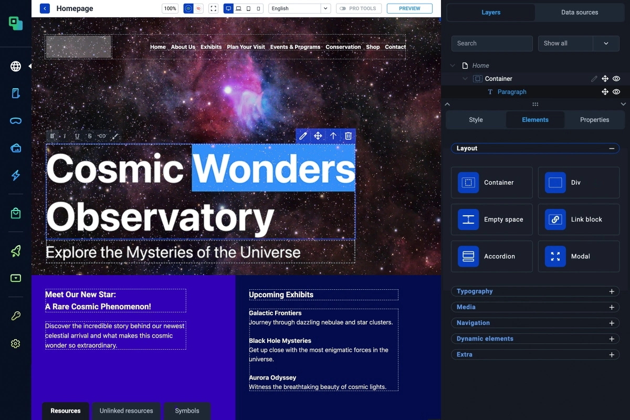Click the select parent arrow icon
630x420 pixels.
tap(333, 136)
